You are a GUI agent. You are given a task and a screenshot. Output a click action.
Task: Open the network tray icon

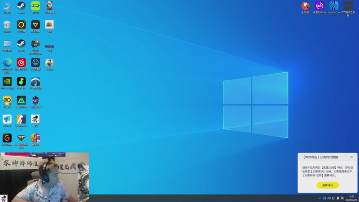click(x=333, y=198)
